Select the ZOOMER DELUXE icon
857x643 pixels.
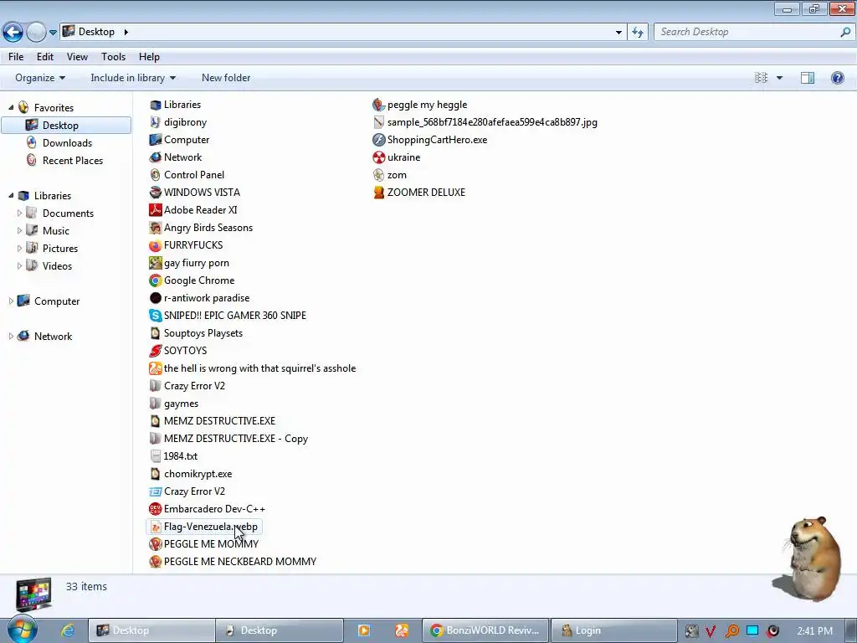tap(379, 193)
